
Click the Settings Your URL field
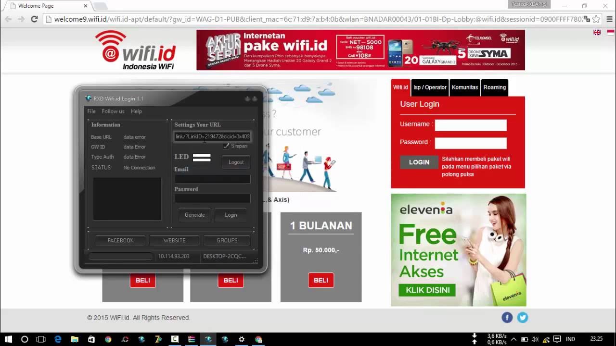pos(212,136)
